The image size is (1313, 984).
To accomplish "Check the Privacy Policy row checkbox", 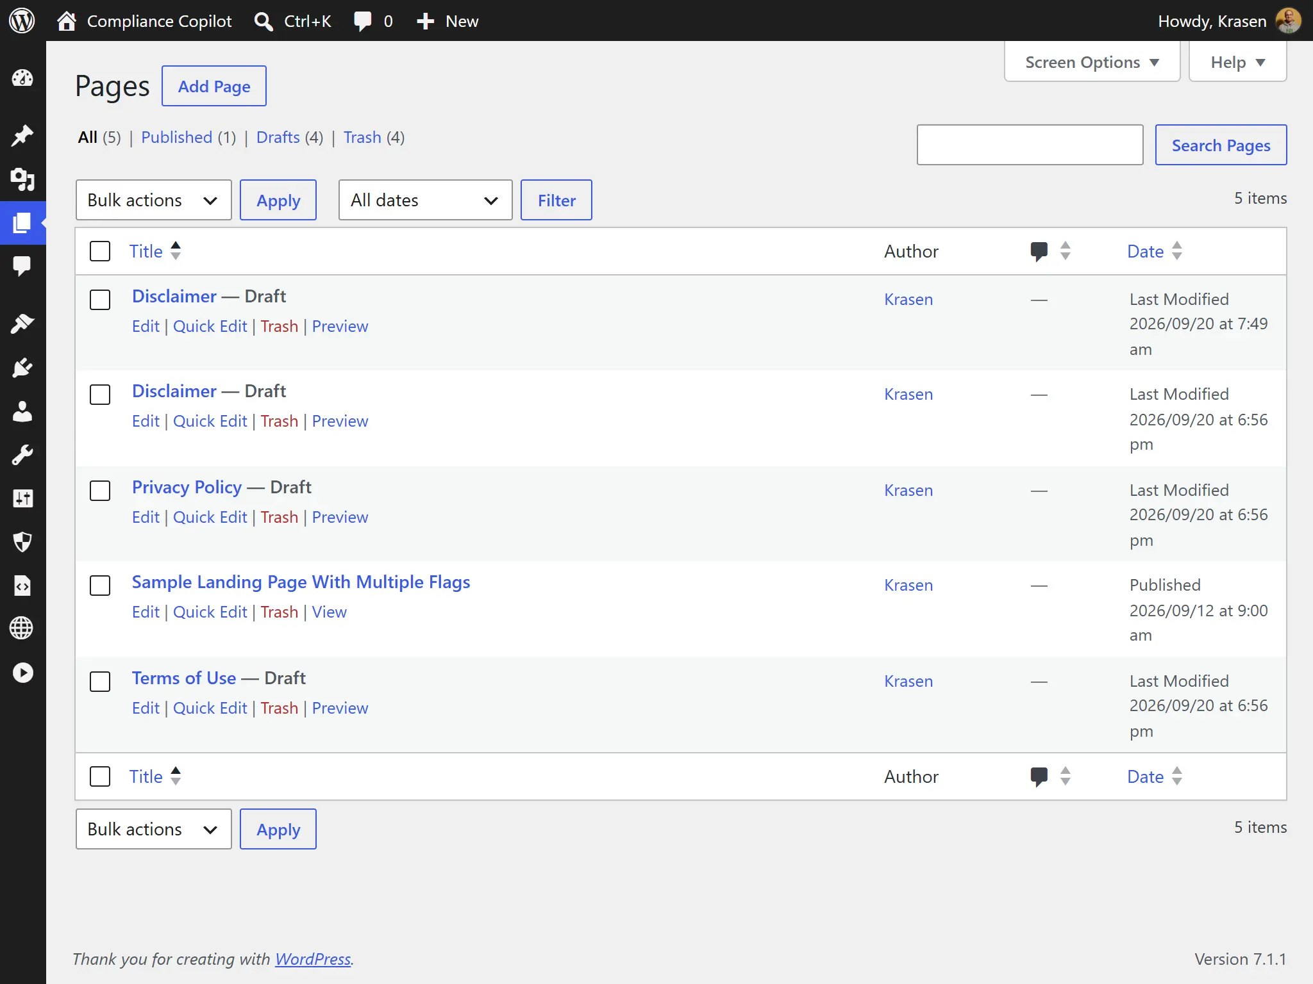I will pos(100,491).
